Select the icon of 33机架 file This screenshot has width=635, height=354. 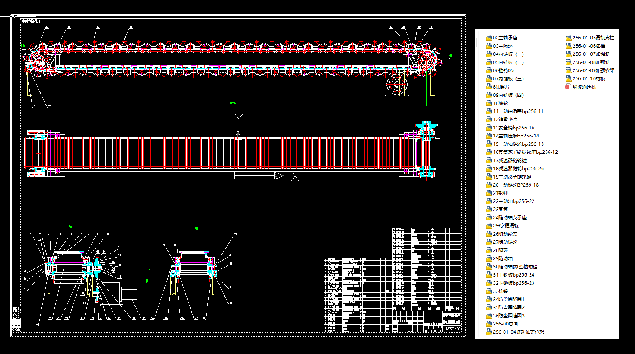click(x=489, y=291)
